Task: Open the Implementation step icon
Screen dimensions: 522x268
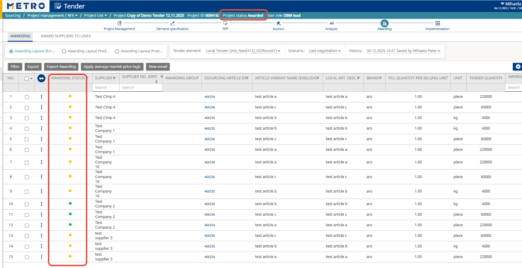Action: [x=437, y=23]
